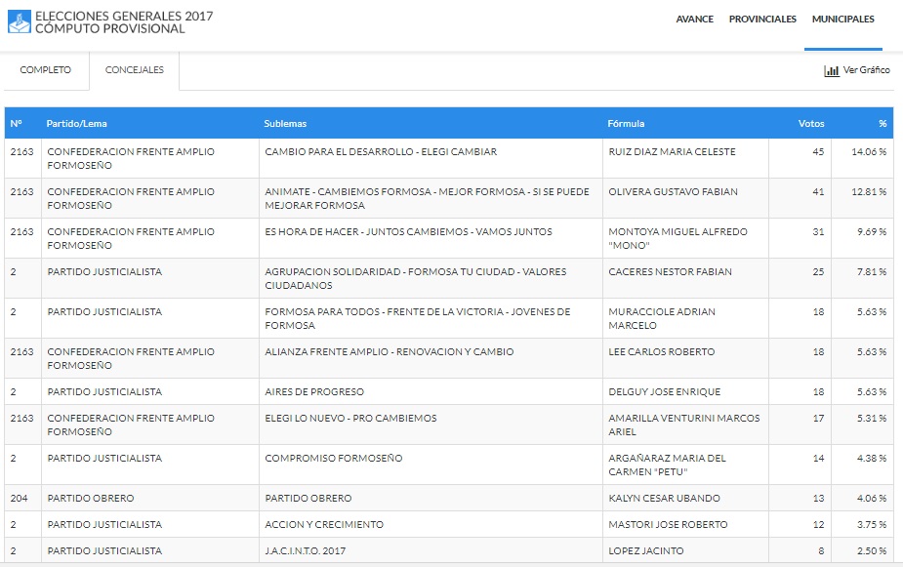Open the AVANCE menu item
This screenshot has width=903, height=567.
pyautogui.click(x=694, y=20)
